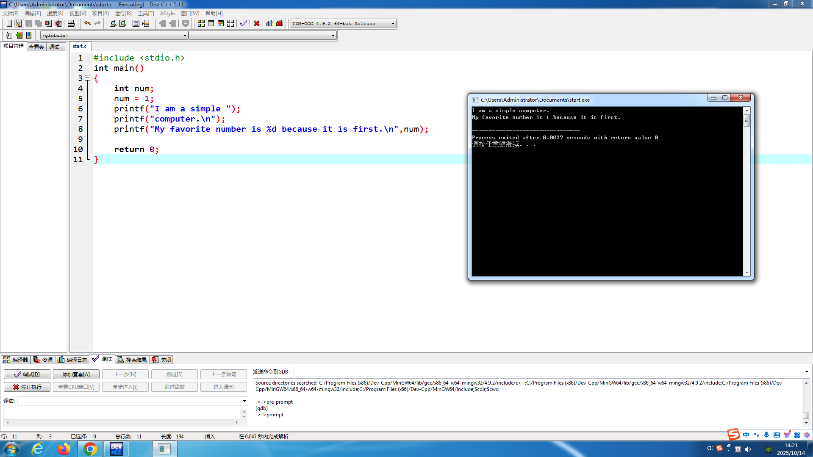Open Firefox from the taskbar
Image resolution: width=813 pixels, height=457 pixels.
(64, 449)
